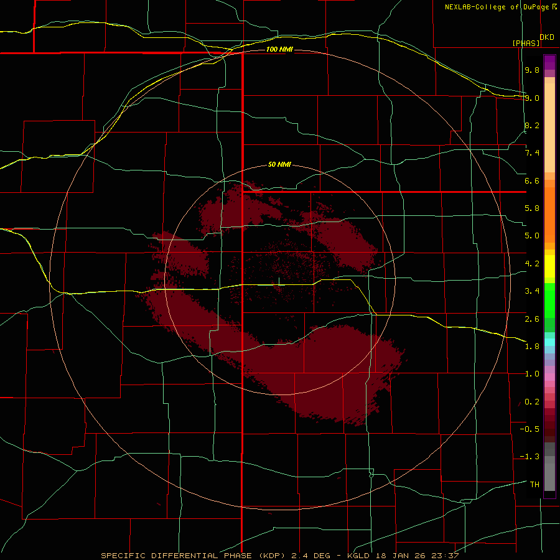Click the orange segment of the color bar
This screenshot has height=560, width=560.
click(x=549, y=214)
